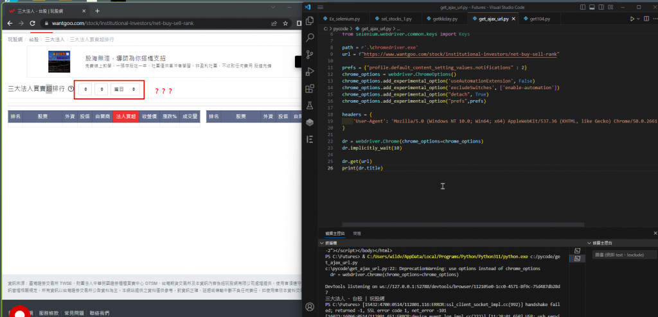Viewport: 658px width, 317px height.
Task: Switch to getkkday.py tab
Action: pos(445,19)
